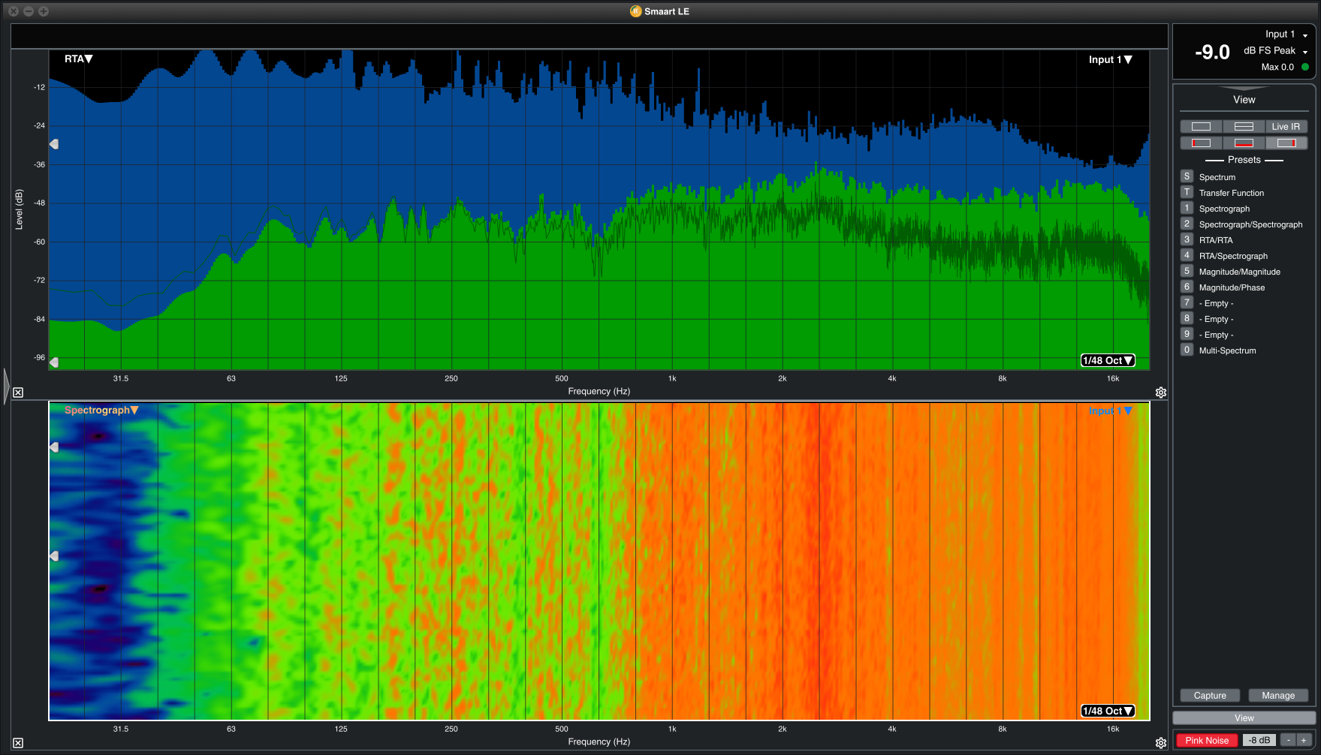
Task: Select the RTA/Spectrograph preset
Action: point(1233,256)
